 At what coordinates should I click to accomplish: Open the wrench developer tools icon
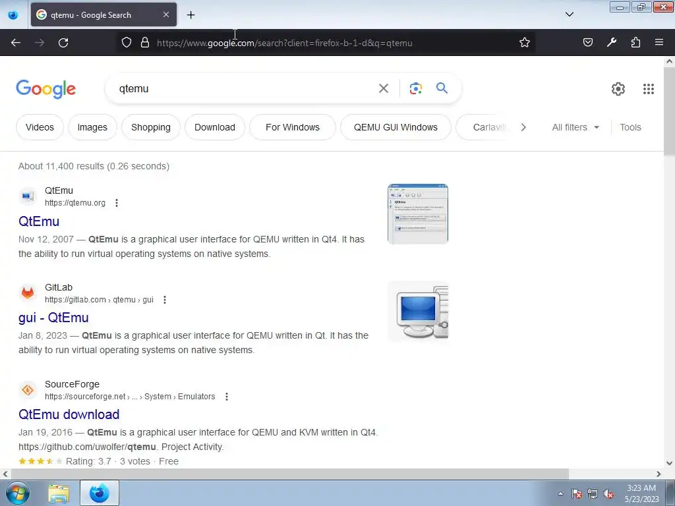point(612,43)
